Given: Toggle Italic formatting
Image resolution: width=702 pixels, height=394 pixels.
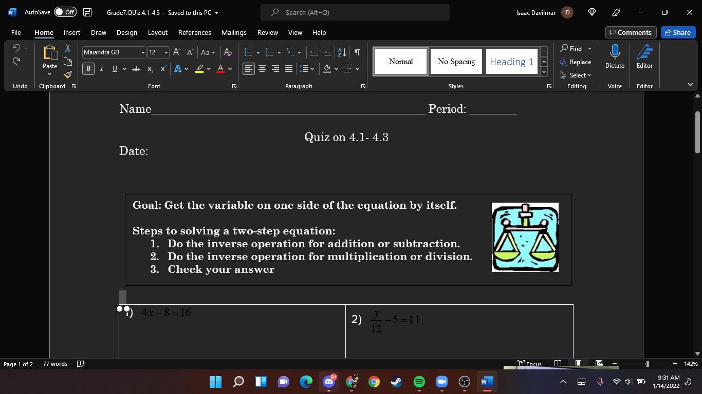Looking at the screenshot, I should tap(101, 69).
